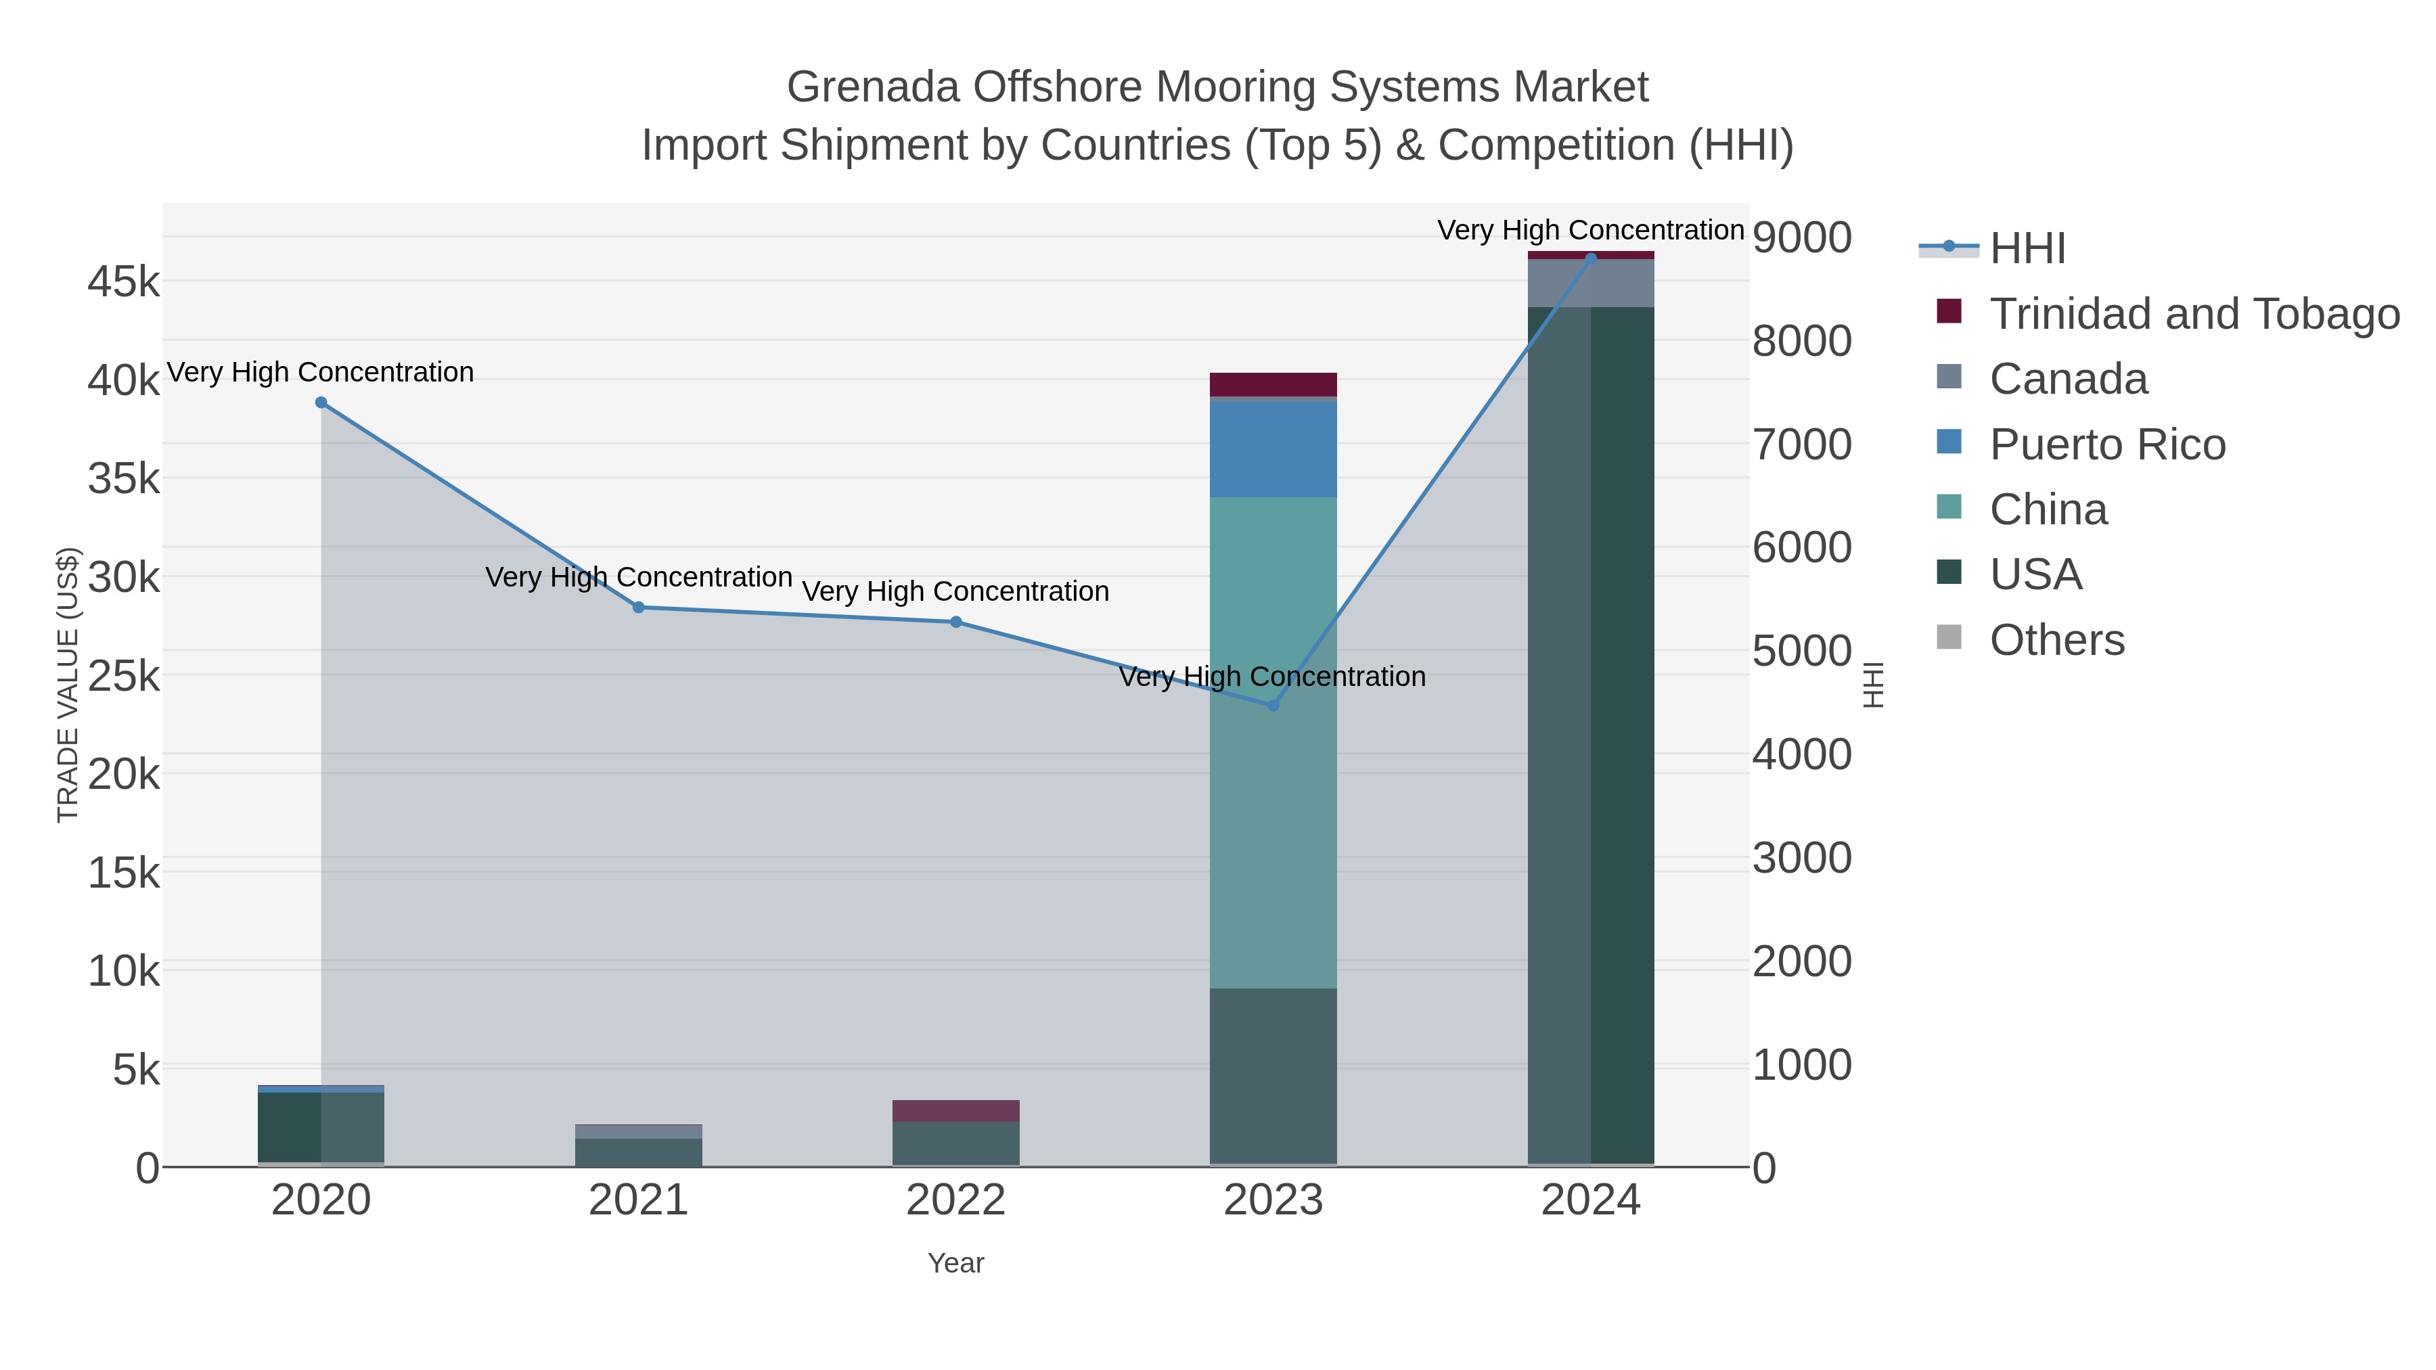The image size is (2436, 1370).
Task: Click Trinidad and Tobago segment of 2022 bar
Action: coord(956,1111)
